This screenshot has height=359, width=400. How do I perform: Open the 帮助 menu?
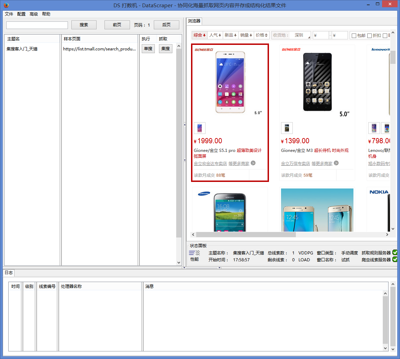click(46, 14)
